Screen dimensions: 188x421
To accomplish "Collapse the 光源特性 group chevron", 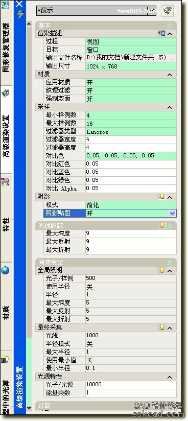I will pos(170,377).
